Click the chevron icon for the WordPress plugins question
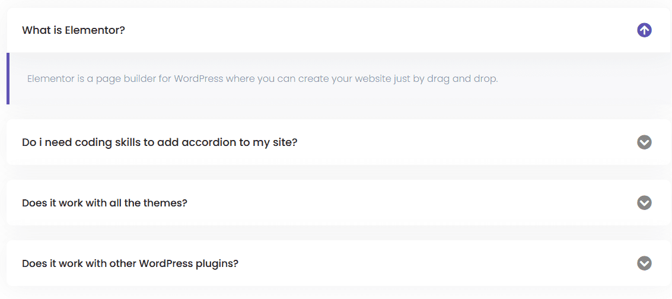Viewport: 672px width, 299px height. coord(644,263)
